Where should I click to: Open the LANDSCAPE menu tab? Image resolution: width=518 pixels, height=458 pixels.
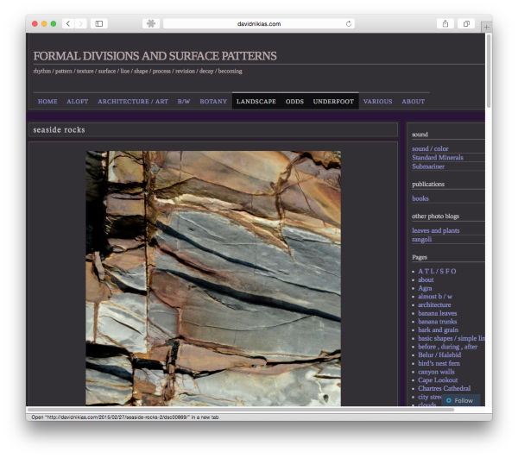[x=256, y=101]
